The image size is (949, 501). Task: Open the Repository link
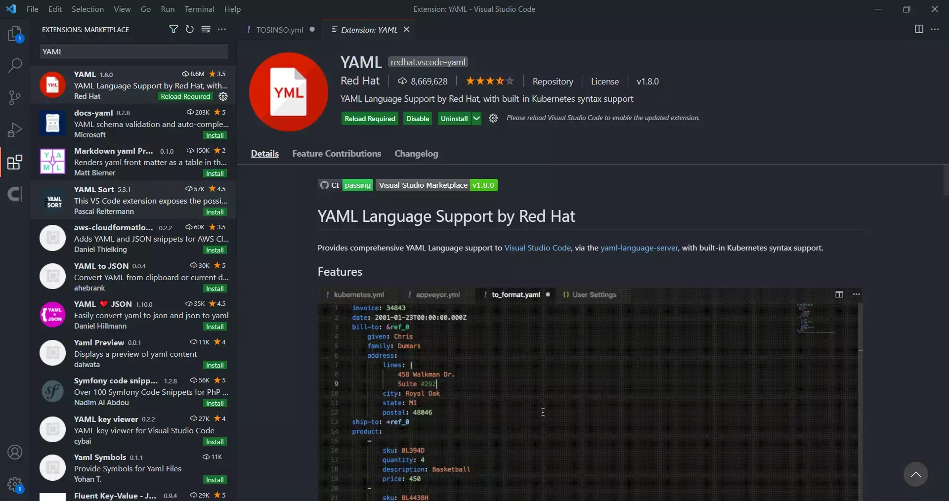tap(553, 82)
